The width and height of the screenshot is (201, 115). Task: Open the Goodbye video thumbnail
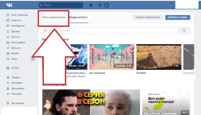tap(159, 57)
